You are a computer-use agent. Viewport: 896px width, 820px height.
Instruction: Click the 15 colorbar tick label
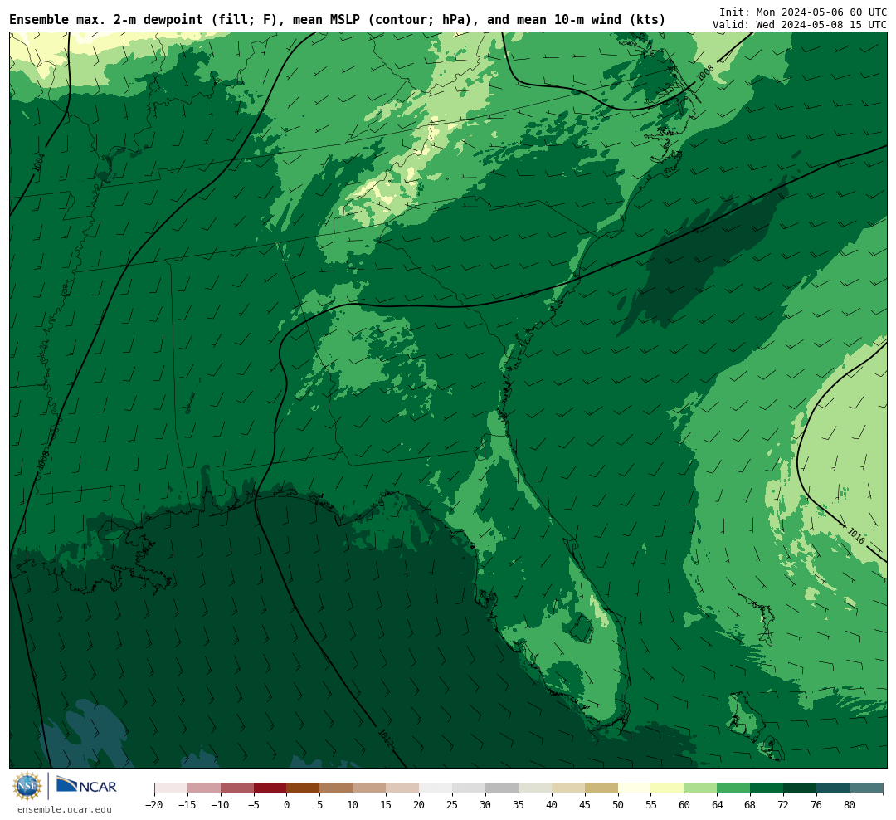tap(387, 805)
